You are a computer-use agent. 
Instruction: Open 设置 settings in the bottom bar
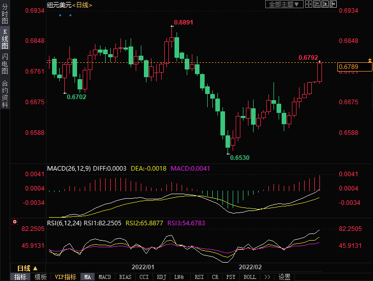284,277
